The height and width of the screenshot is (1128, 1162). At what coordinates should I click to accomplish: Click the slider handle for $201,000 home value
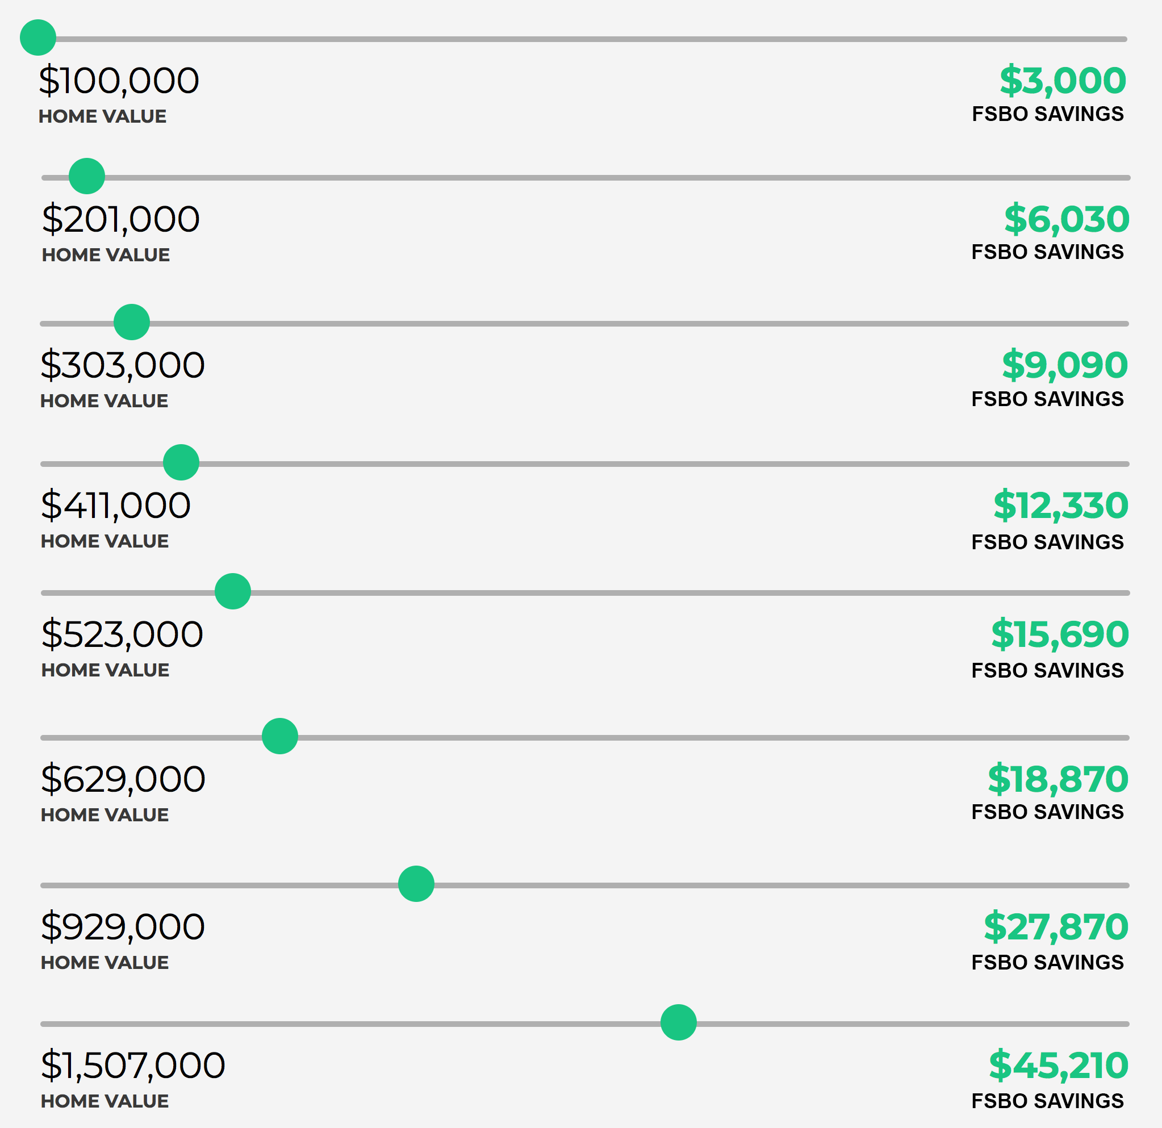point(86,176)
